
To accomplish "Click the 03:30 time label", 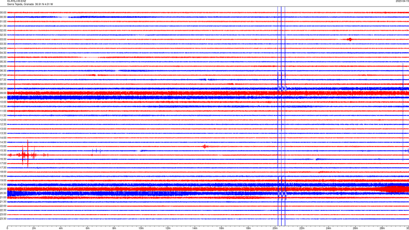I will [x=3, y=44].
